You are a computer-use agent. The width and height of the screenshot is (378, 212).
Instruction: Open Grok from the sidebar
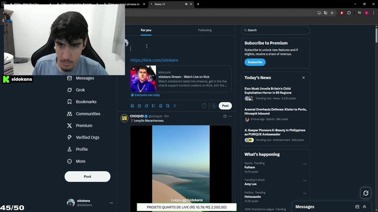point(76,90)
